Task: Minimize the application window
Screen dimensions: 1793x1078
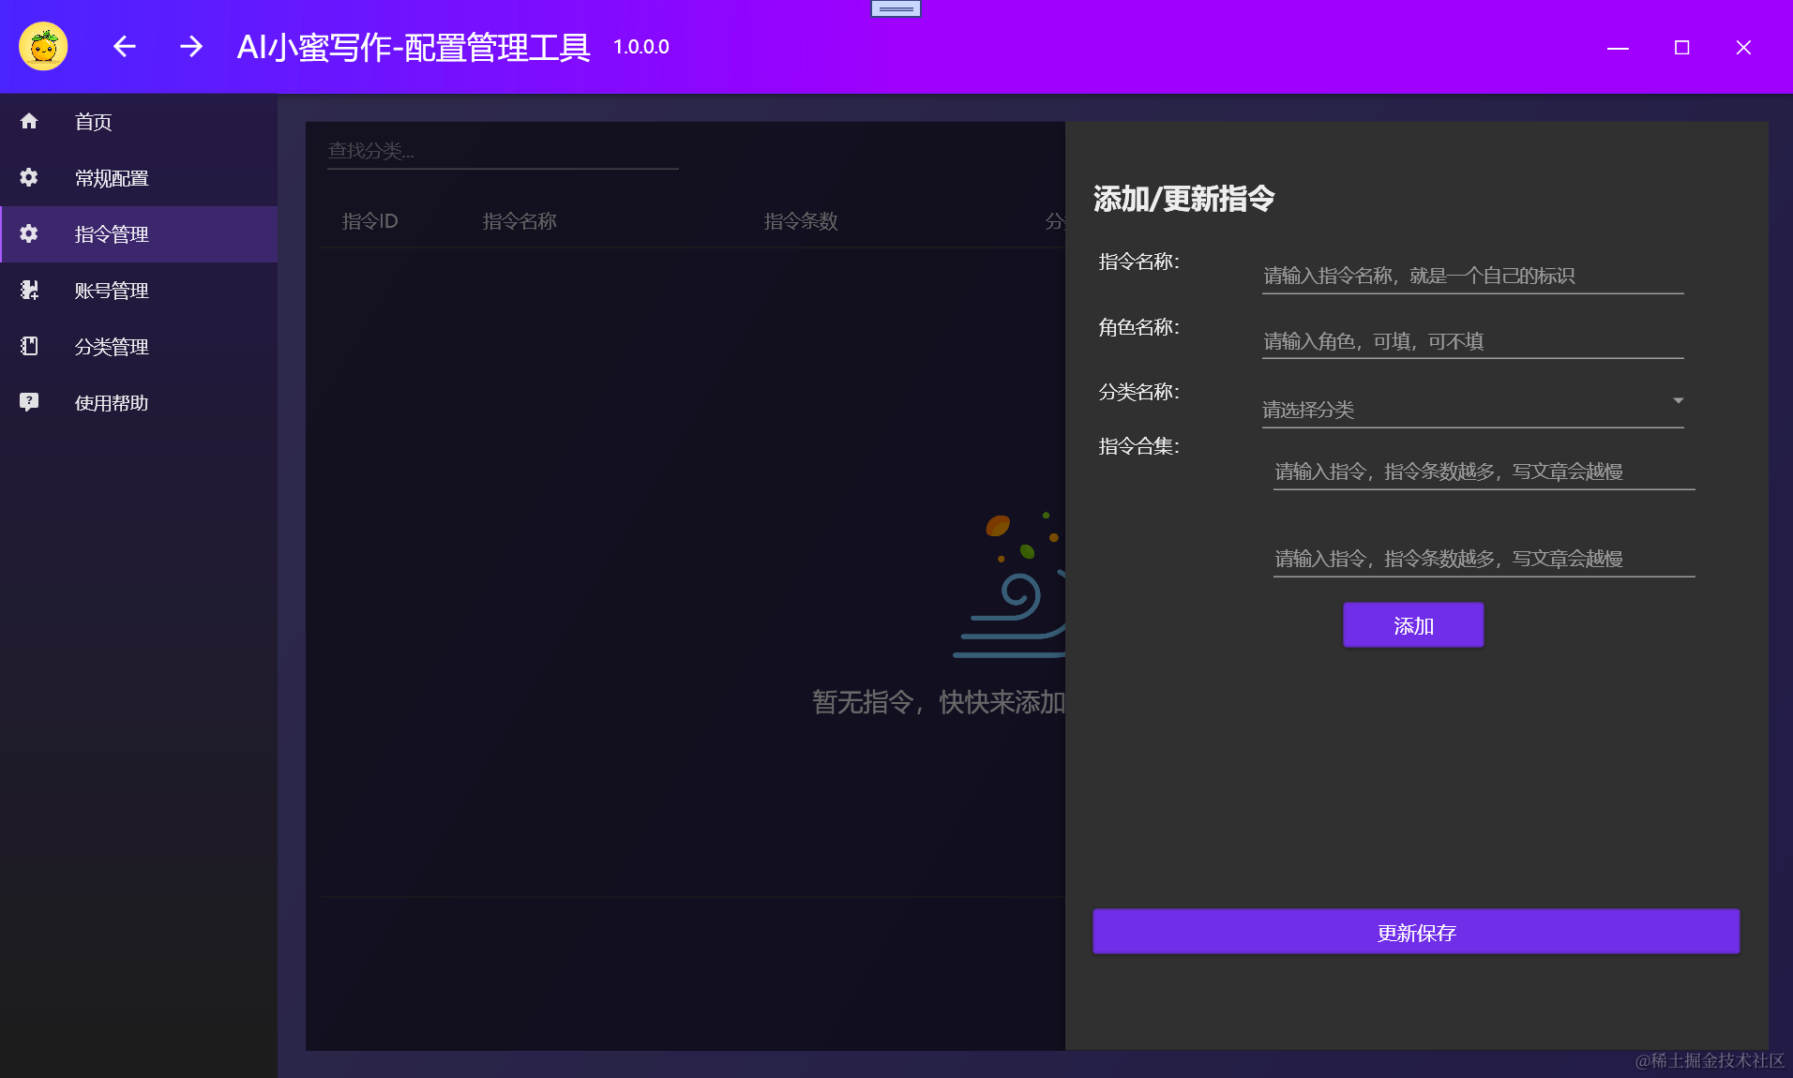Action: [x=1618, y=47]
